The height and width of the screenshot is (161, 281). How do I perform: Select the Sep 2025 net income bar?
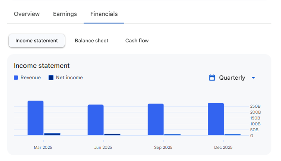[x=172, y=135]
